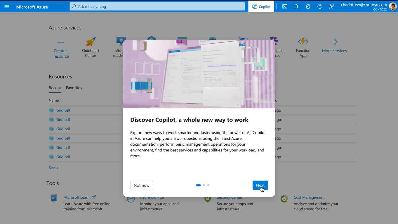Open Security Center from Tools
Screen dimensions: 398x224
tap(229, 197)
